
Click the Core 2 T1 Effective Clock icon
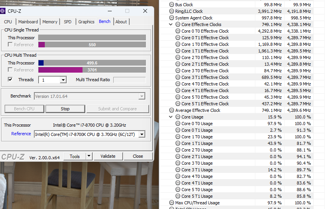[x=177, y=64]
